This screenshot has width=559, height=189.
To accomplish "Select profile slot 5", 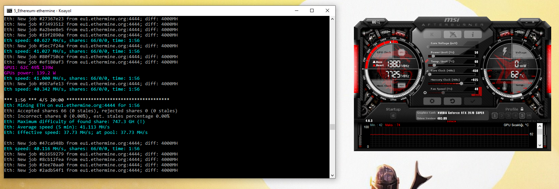I will pos(522,116).
